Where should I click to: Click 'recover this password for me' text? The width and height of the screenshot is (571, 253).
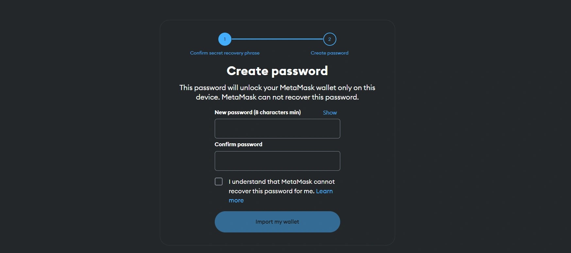tap(271, 191)
